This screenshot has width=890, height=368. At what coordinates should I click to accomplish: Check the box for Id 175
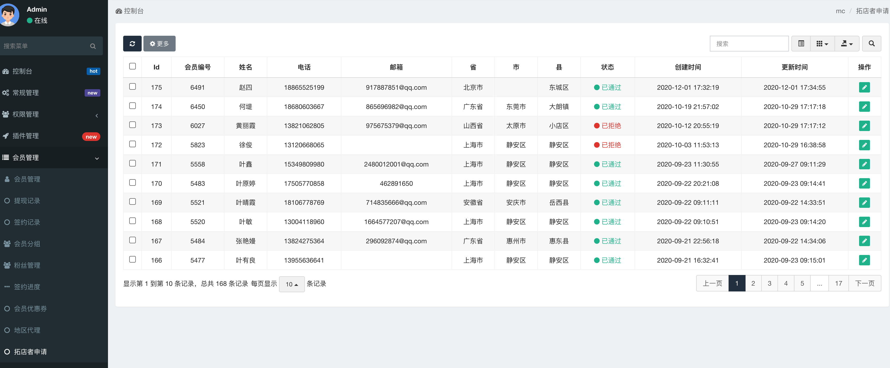(132, 86)
